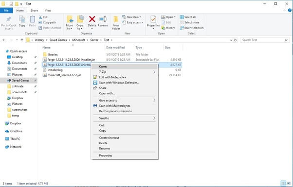Choose Create shortcut in context menu

click(x=125, y=138)
